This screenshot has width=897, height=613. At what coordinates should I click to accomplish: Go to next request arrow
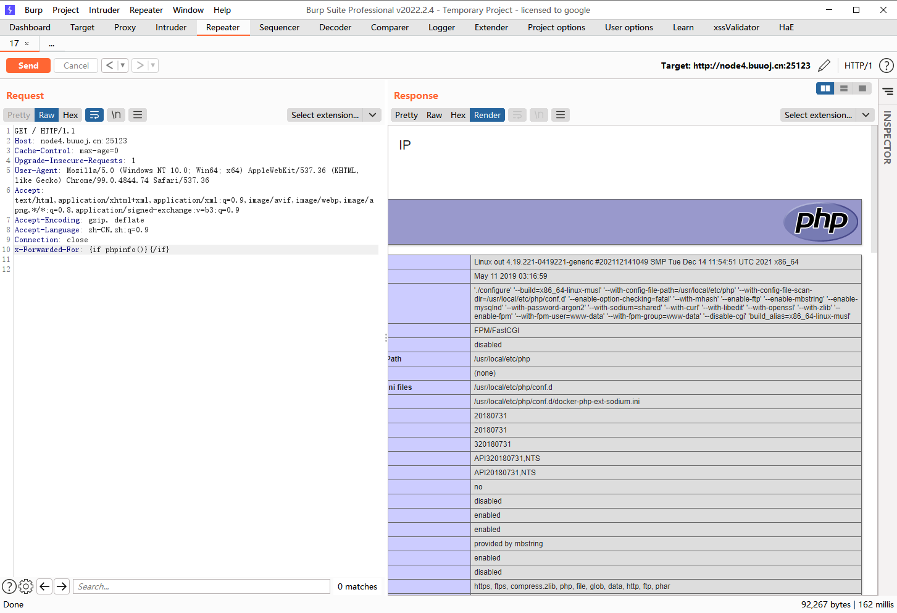pyautogui.click(x=140, y=66)
